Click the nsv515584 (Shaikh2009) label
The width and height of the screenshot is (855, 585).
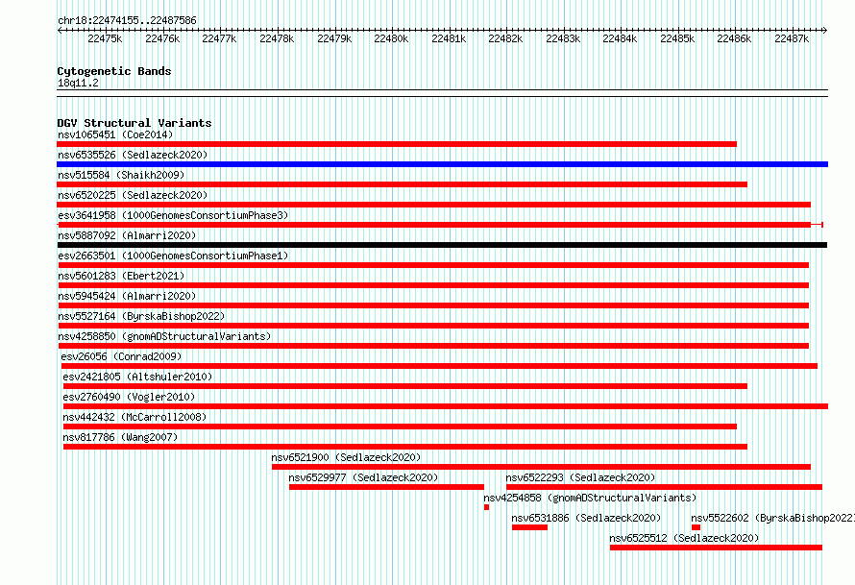point(121,175)
